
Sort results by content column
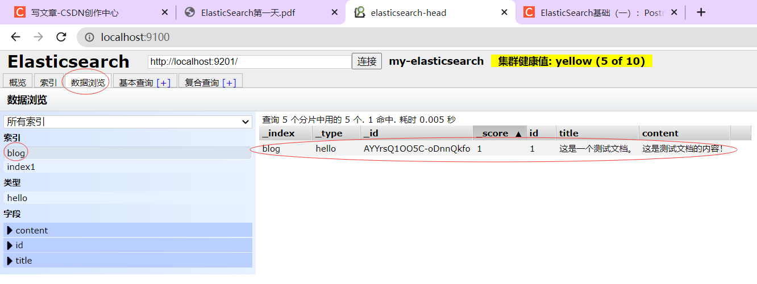tap(684, 133)
